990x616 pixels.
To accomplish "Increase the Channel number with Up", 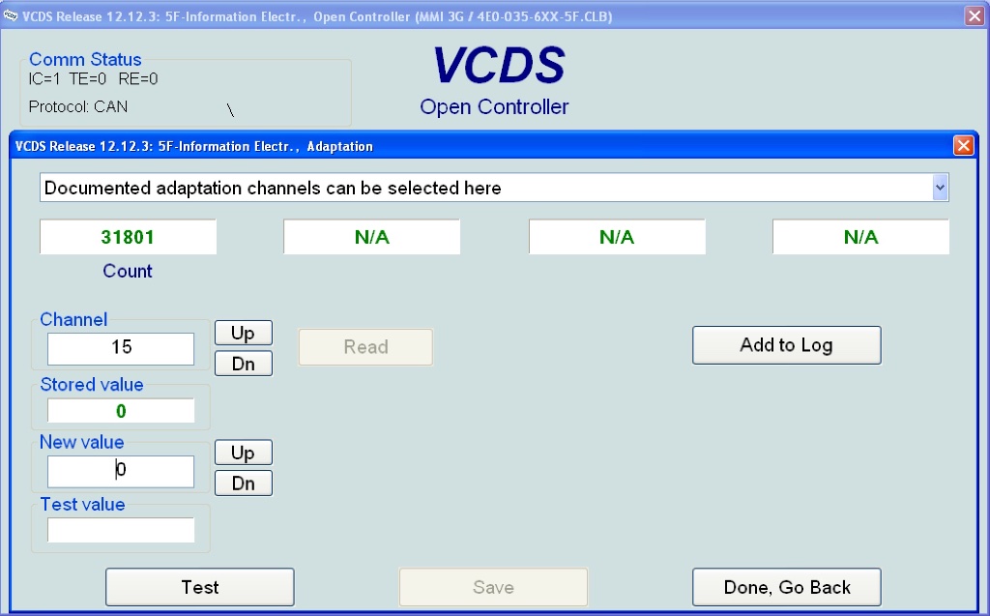I will click(243, 334).
